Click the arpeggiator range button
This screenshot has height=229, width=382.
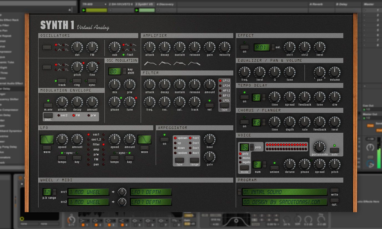coord(194,160)
